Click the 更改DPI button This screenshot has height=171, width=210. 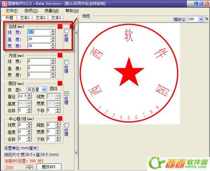[x=49, y=167]
